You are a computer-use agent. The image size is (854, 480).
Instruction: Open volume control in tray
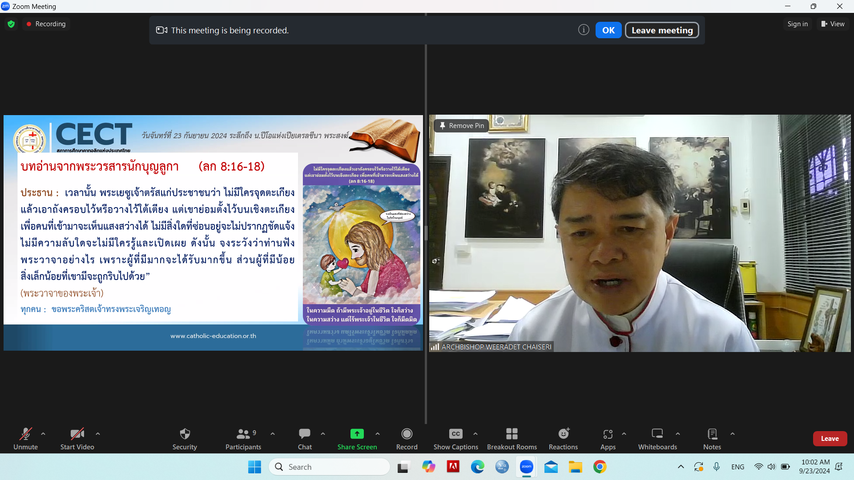pos(772,467)
